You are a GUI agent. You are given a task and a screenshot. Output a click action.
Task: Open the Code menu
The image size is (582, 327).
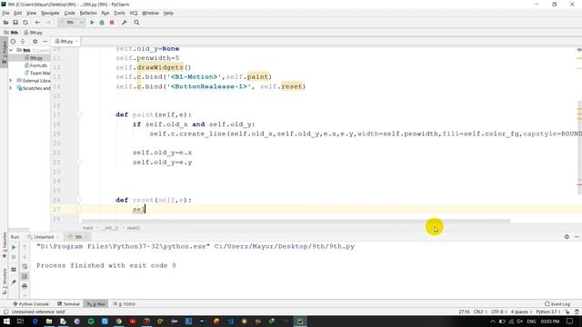[69, 13]
